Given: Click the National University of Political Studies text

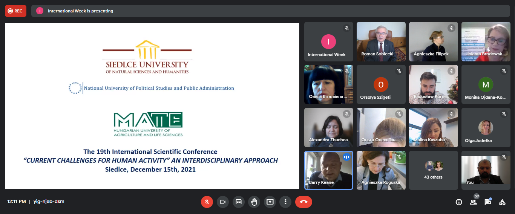Looking at the screenshot, I should pyautogui.click(x=159, y=88).
